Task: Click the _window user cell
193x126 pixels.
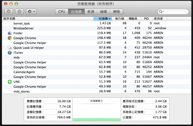Action: 160,28
